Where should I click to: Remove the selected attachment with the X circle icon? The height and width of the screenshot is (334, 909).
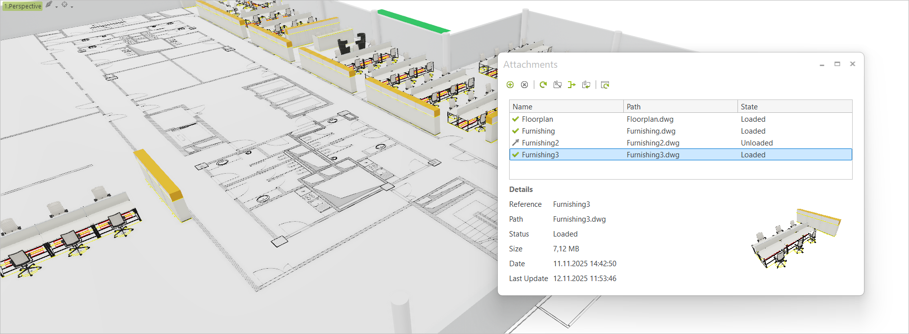point(524,85)
